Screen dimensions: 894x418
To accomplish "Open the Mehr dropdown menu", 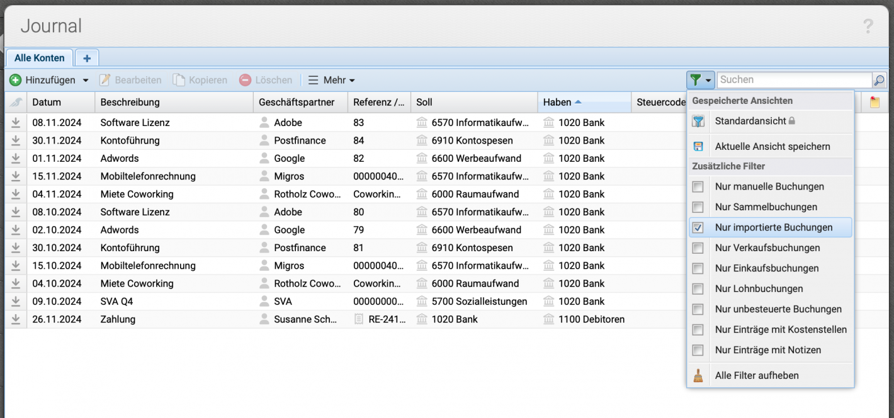I will pos(331,80).
